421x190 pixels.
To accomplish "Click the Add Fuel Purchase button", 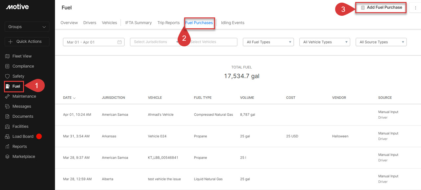I will (x=381, y=8).
